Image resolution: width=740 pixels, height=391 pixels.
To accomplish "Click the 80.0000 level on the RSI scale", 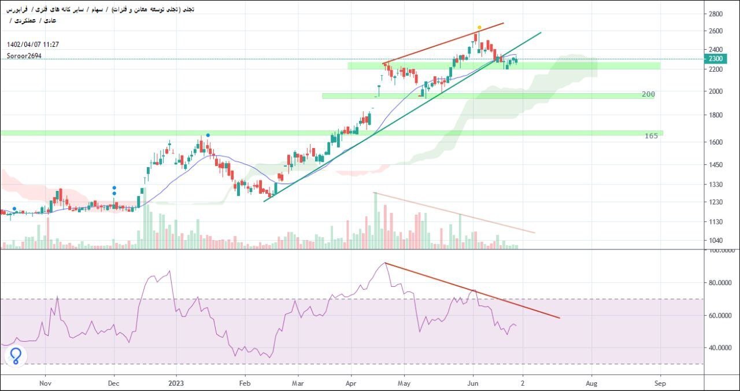I will (x=720, y=283).
